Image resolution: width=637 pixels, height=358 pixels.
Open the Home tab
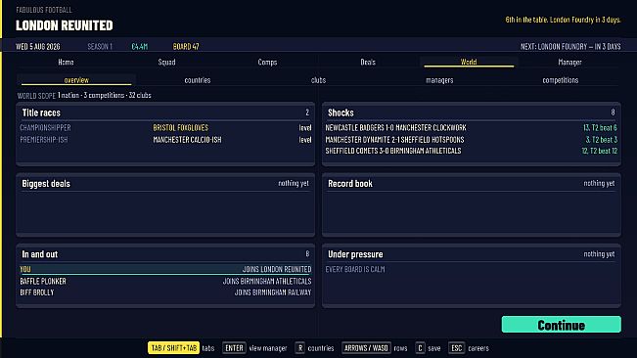[66, 62]
